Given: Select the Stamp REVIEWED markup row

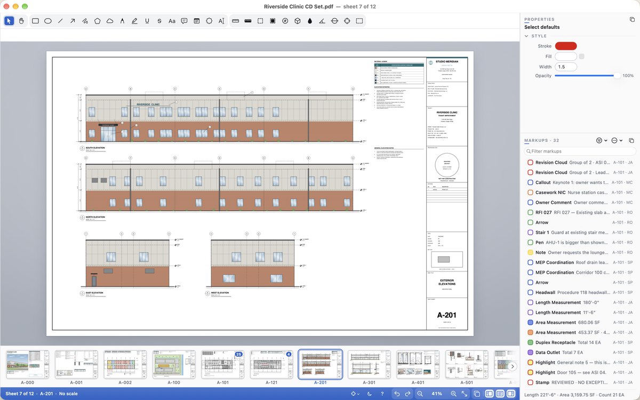Looking at the screenshot, I should pos(580,382).
